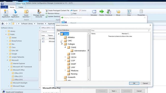
Task: Click the Delete ribbon command
Action: (83, 11)
